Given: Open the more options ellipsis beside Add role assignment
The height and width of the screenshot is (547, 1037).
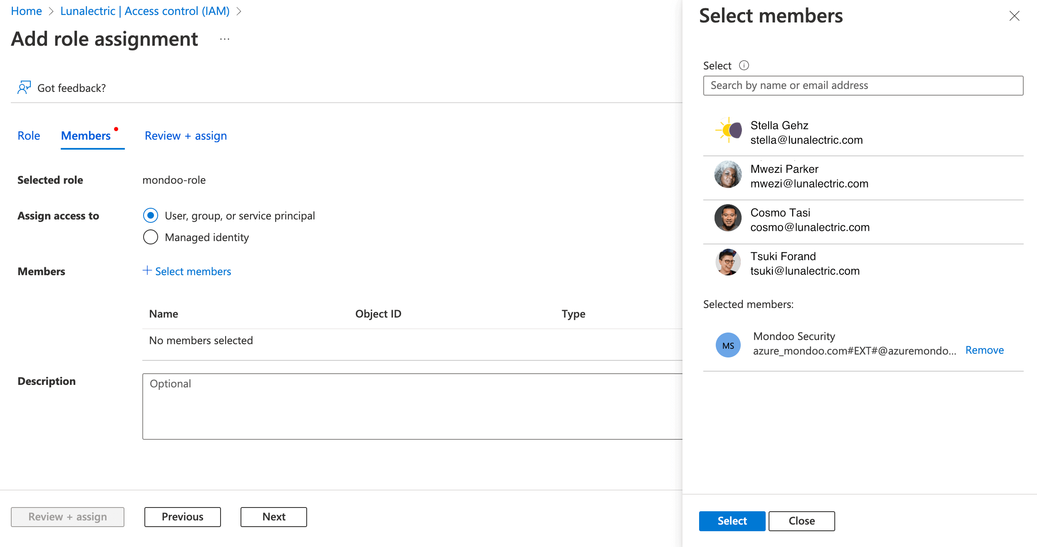Looking at the screenshot, I should 224,39.
